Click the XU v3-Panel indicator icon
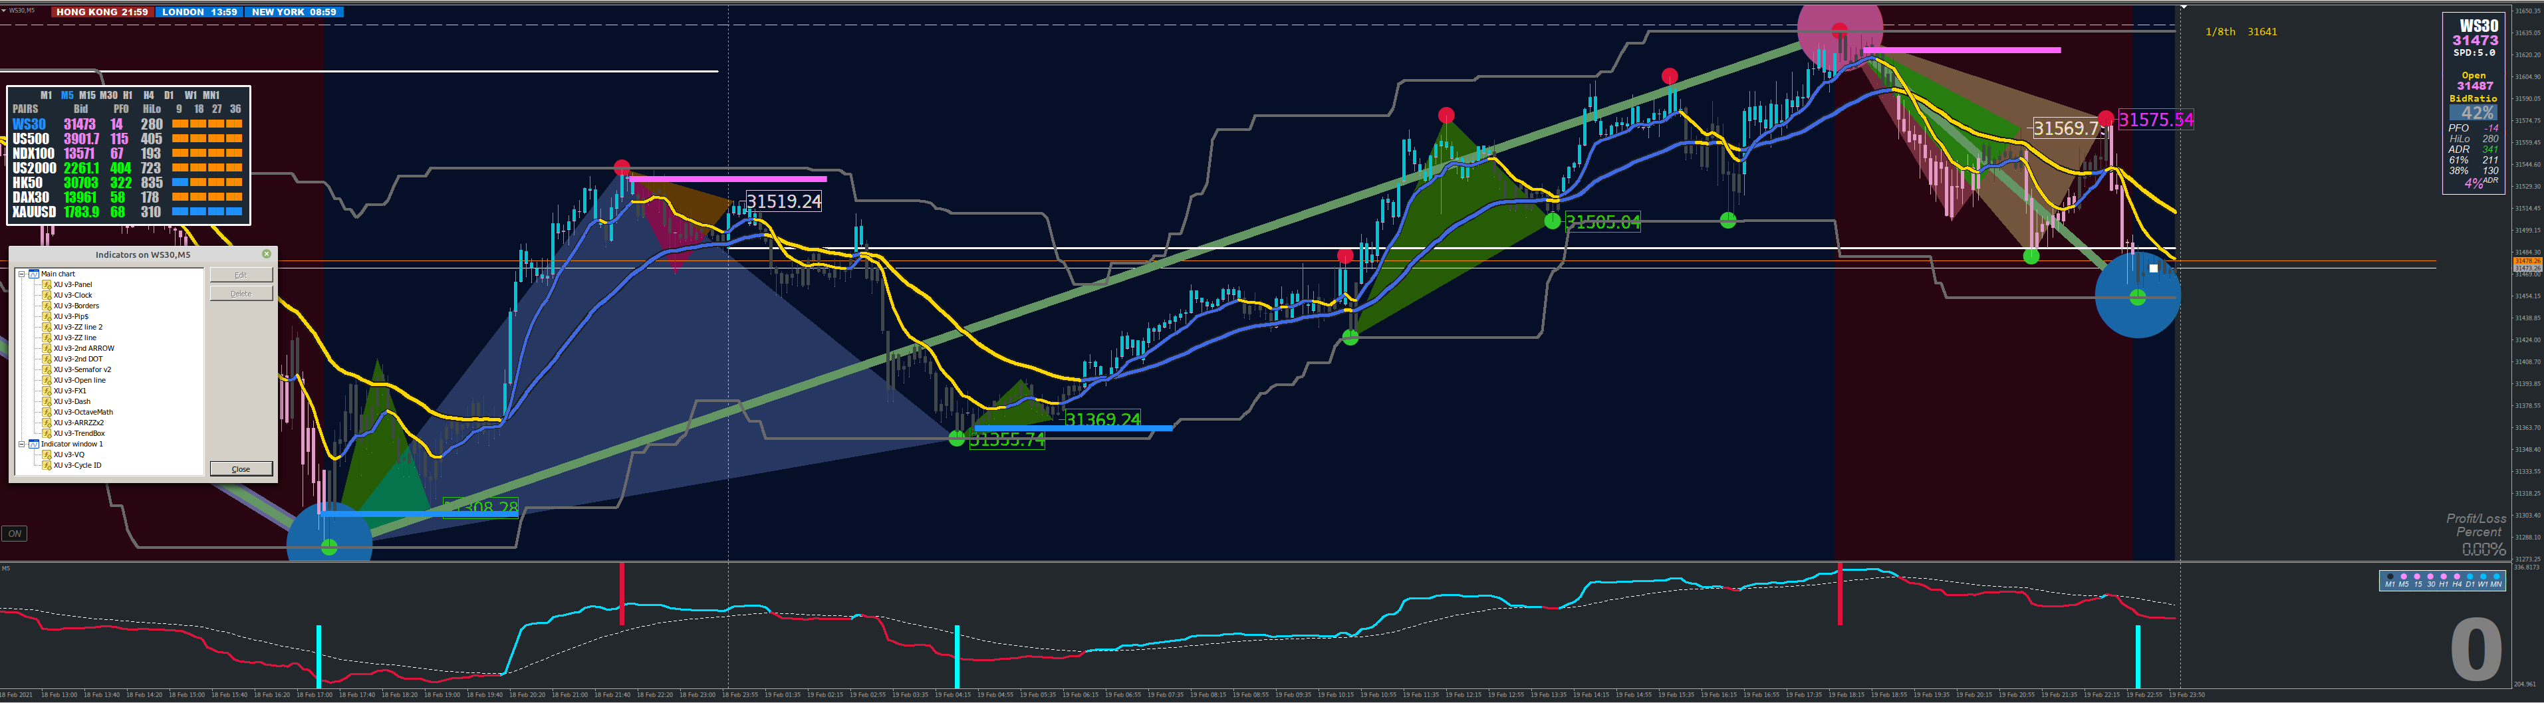This screenshot has height=703, width=2544. (x=47, y=284)
